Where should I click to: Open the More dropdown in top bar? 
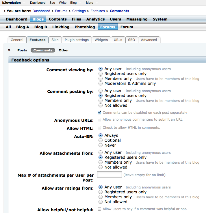pos(92,3)
